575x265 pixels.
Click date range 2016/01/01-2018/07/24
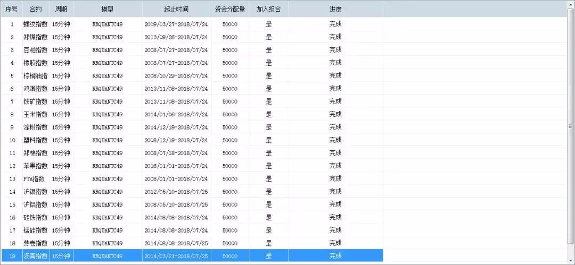coord(176,166)
